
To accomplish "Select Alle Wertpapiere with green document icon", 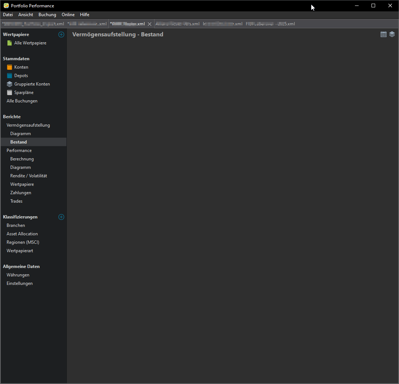I will [30, 43].
